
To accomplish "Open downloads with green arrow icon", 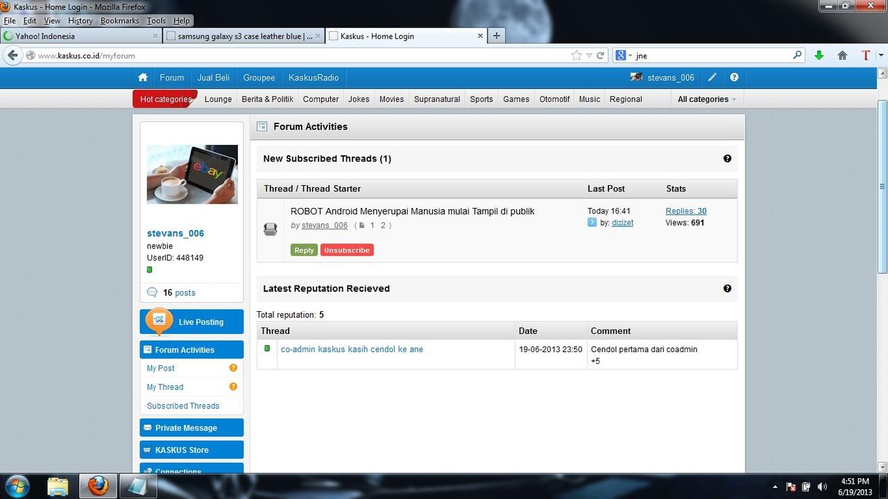I will [819, 55].
